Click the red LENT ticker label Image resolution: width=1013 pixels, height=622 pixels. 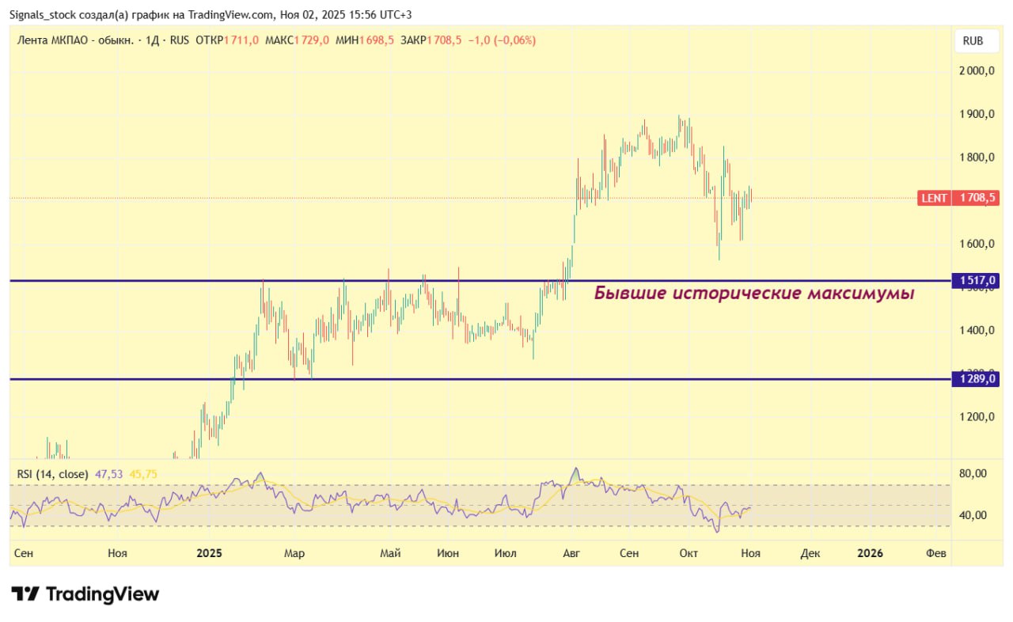pos(934,198)
